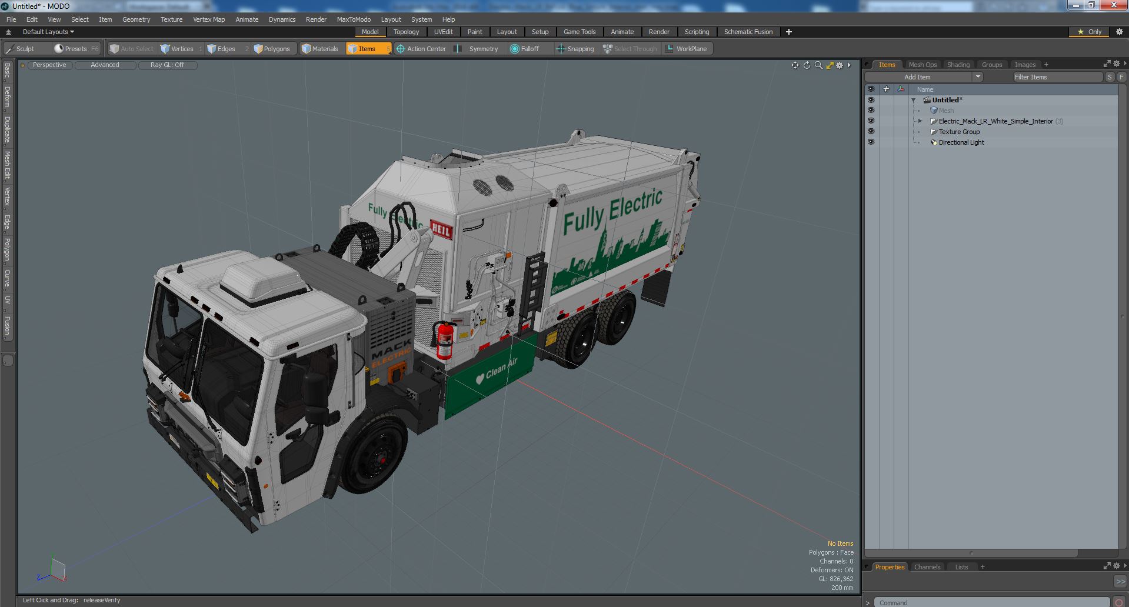Expand the Items panel options arrow
This screenshot has width=1129, height=607.
[x=1125, y=64]
